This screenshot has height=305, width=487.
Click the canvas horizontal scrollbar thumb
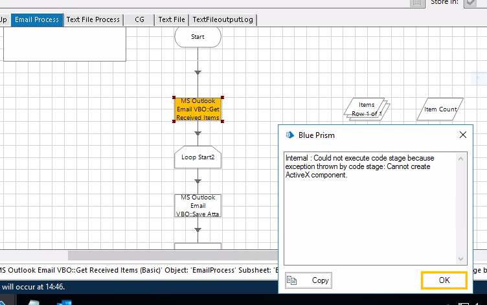[173, 256]
